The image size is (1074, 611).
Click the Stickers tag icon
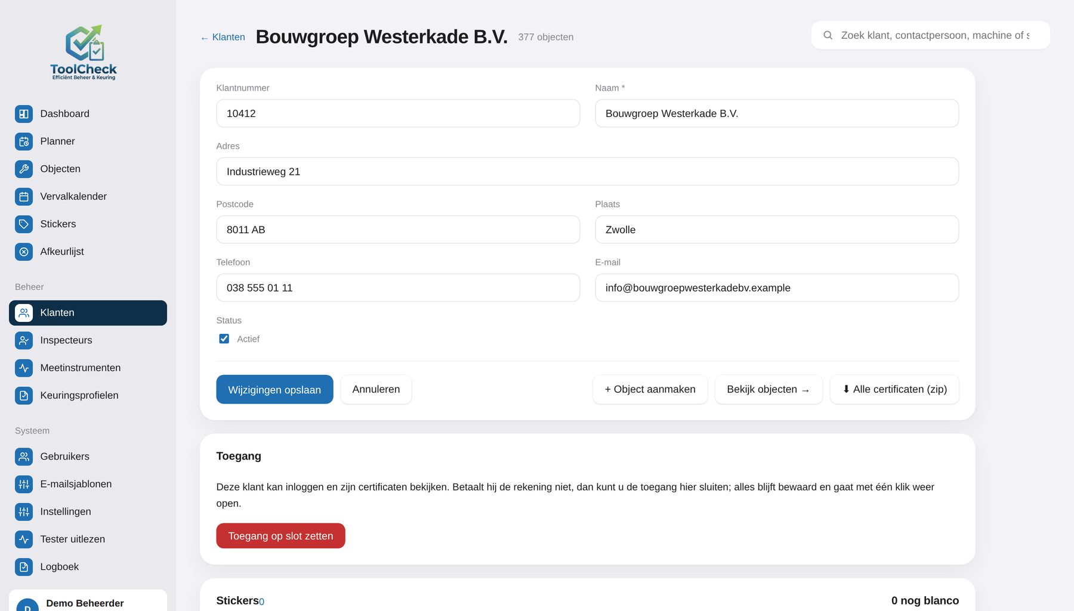(x=24, y=224)
